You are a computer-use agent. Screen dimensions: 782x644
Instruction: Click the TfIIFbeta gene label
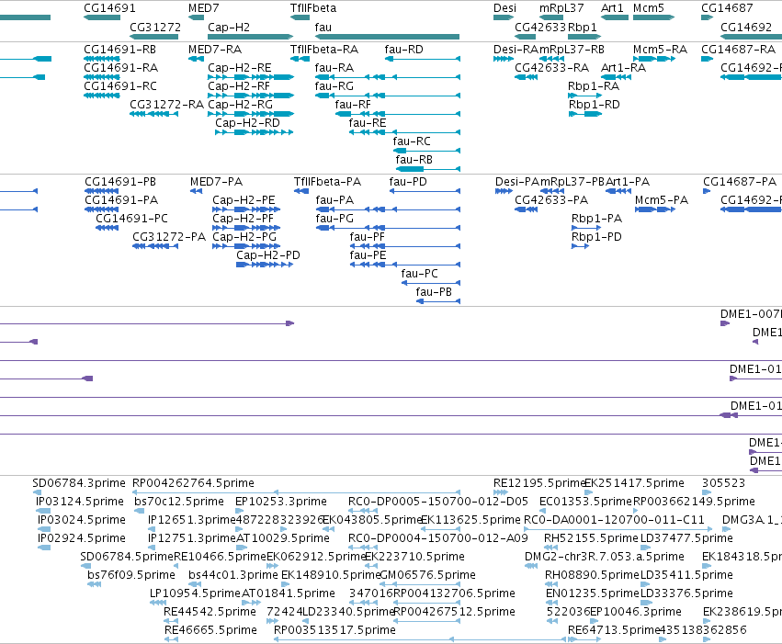[x=313, y=8]
